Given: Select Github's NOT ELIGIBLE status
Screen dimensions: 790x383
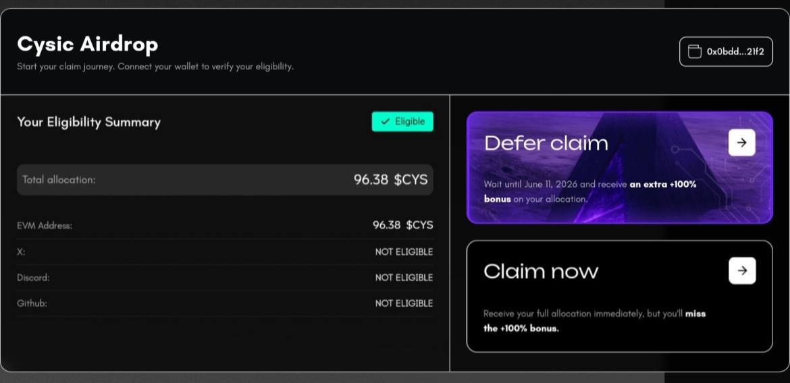Looking at the screenshot, I should click(404, 303).
